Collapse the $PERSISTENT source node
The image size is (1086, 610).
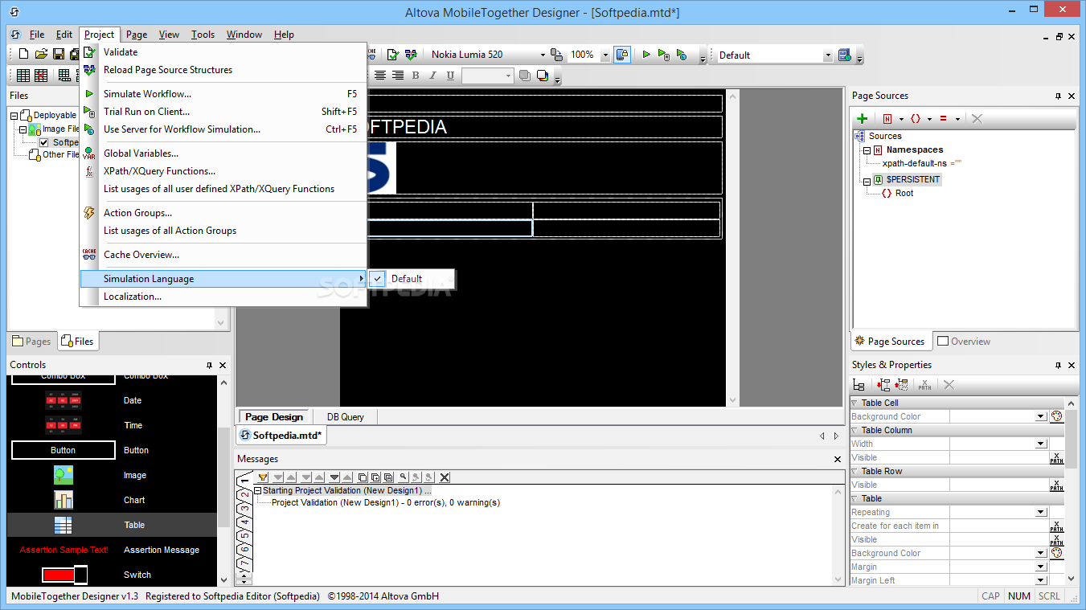pyautogui.click(x=867, y=180)
